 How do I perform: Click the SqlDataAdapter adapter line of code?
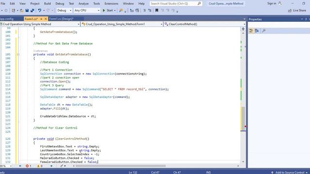click(85, 97)
